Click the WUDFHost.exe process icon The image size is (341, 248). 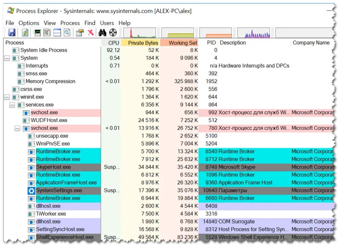26,121
